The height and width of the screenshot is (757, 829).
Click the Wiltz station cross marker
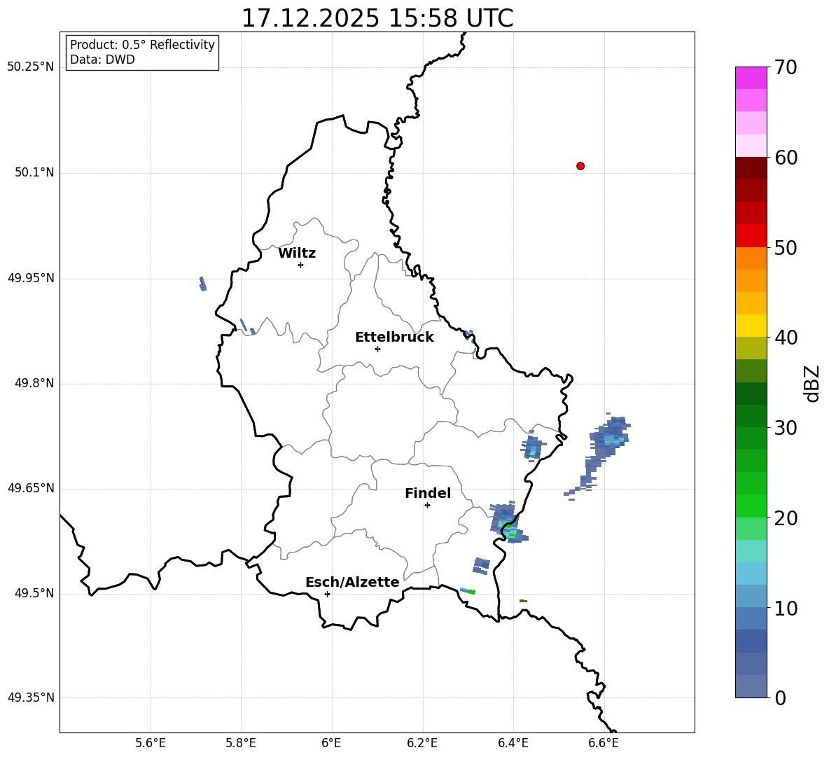click(301, 265)
